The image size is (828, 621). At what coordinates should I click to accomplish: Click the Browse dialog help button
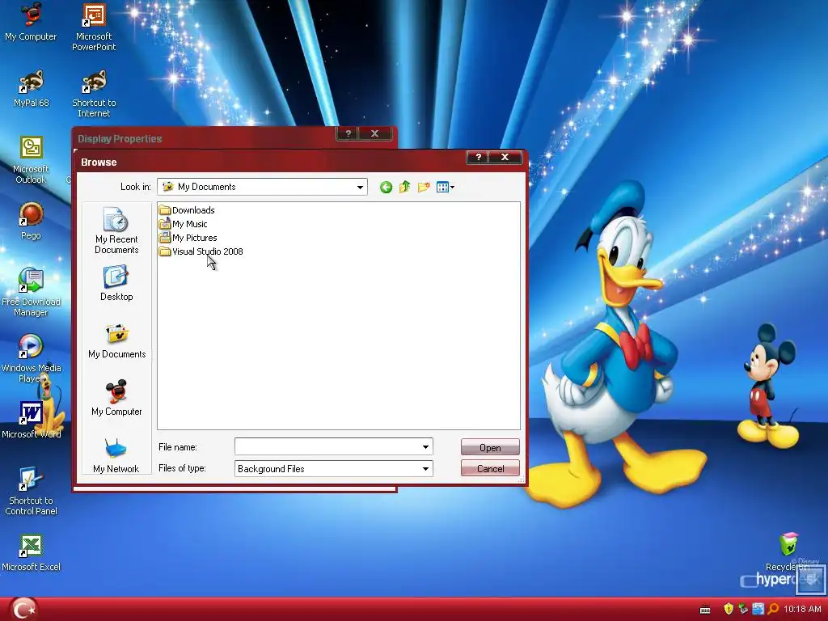point(479,157)
